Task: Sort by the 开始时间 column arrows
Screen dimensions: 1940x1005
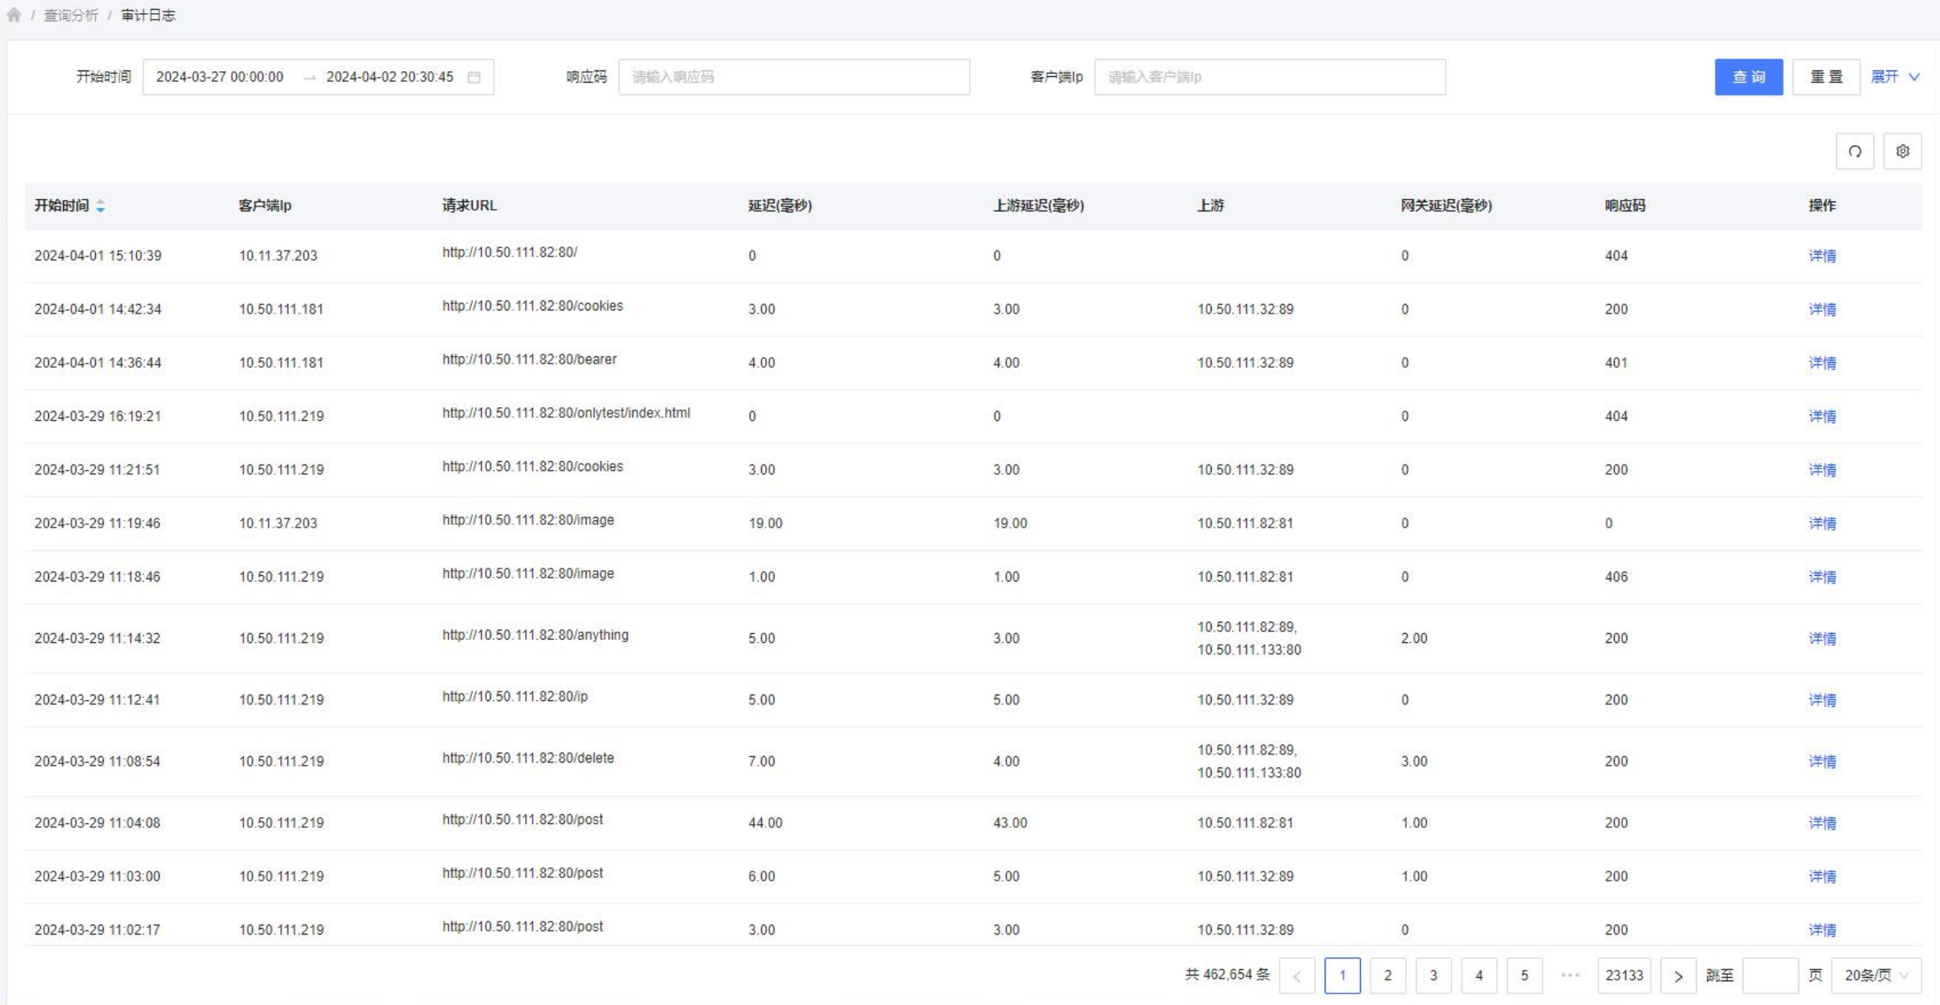Action: coord(101,206)
